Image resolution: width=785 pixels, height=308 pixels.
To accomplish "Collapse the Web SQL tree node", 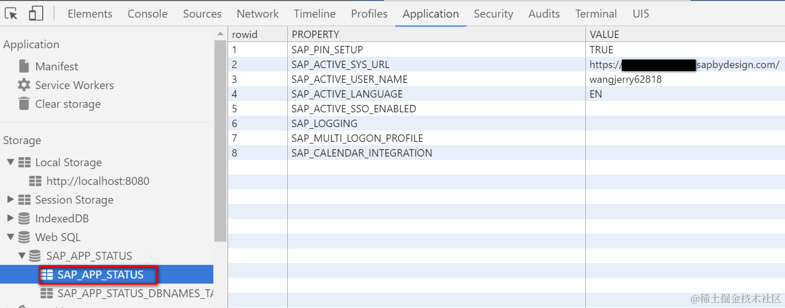I will pyautogui.click(x=10, y=237).
